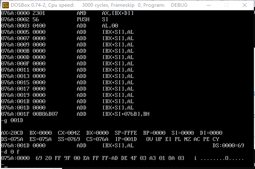The image size is (255, 169).
Task: Click register value SP=FFFE
Action: pos(126,133)
